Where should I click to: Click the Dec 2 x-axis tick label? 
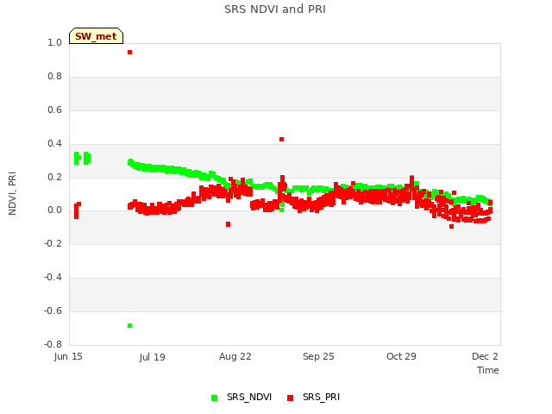pos(485,356)
